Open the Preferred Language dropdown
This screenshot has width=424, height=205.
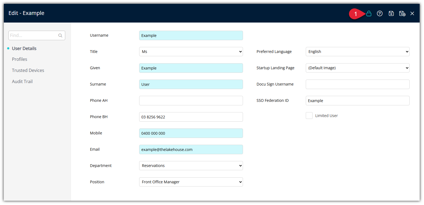click(x=358, y=52)
